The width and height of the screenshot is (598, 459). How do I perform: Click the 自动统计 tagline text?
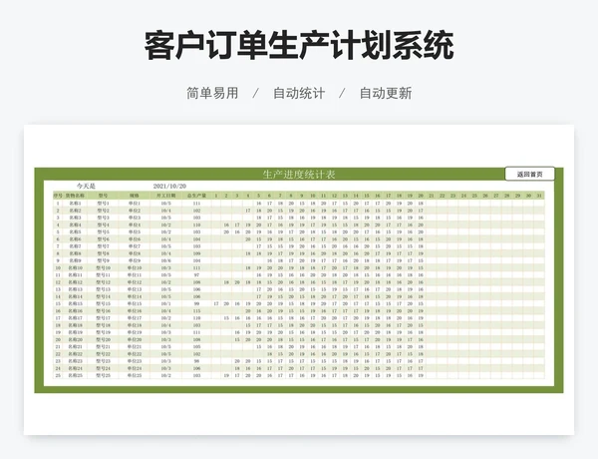299,93
